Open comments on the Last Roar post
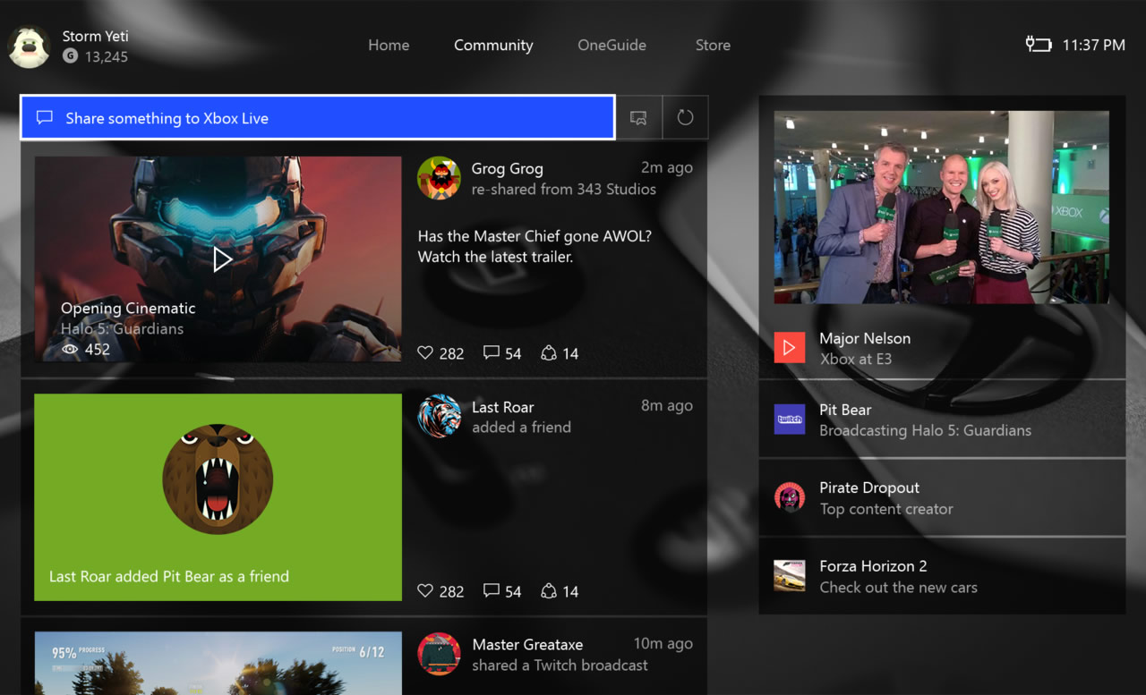Image resolution: width=1146 pixels, height=695 pixels. [x=491, y=591]
